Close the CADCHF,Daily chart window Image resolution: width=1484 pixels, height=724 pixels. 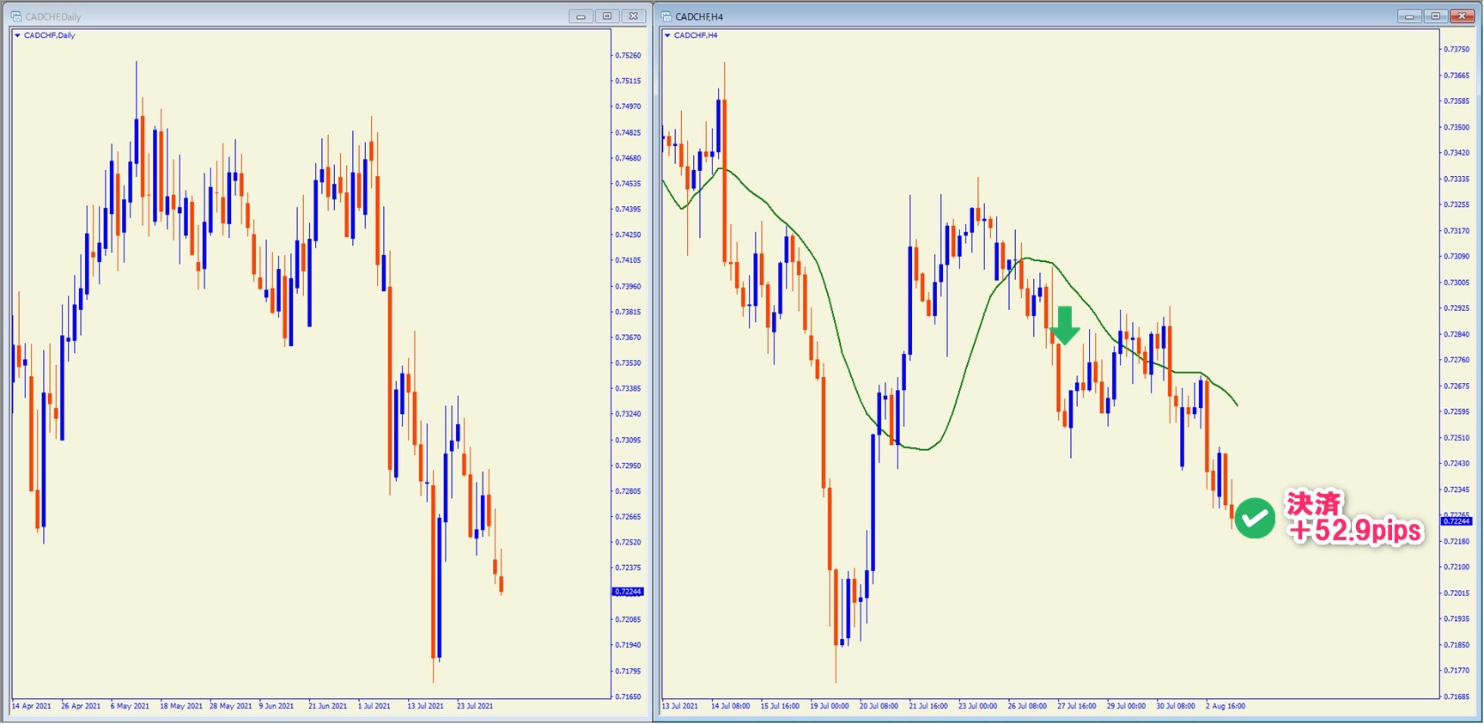634,16
